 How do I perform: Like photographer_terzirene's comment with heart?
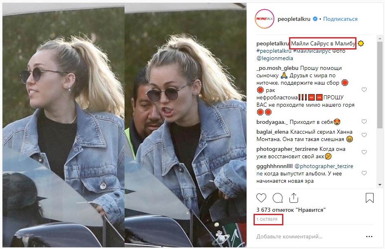[364, 153]
